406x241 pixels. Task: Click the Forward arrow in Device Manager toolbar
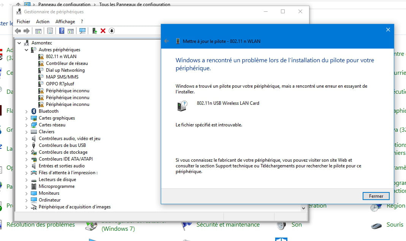tap(26, 31)
